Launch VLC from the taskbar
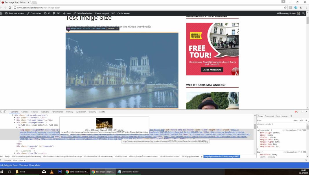309x175 pixels. [x=51, y=172]
